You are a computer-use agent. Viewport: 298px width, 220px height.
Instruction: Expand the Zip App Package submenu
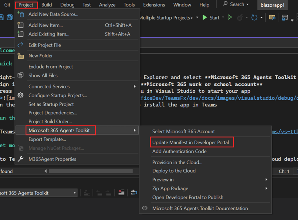205,188
